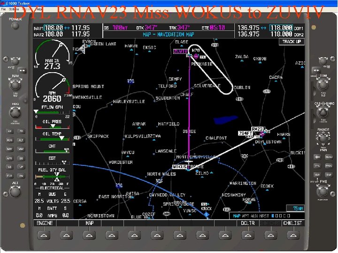Click the ZUVIV waypoint label on map
Screen dimensions: 338x253
pos(181,51)
